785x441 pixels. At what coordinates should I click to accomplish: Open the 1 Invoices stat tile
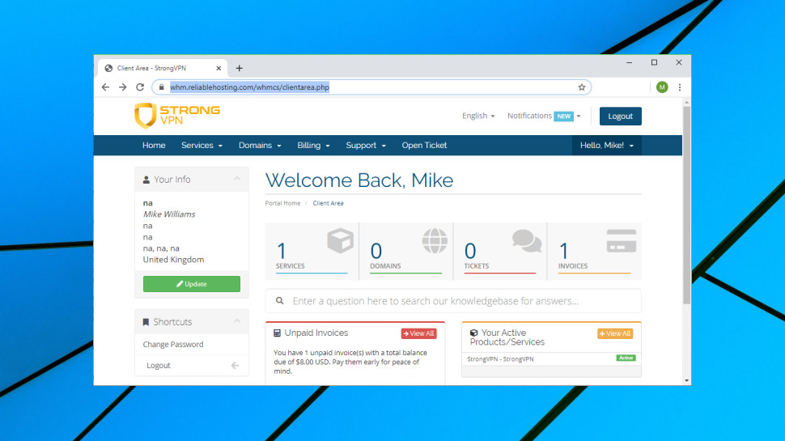click(x=594, y=252)
